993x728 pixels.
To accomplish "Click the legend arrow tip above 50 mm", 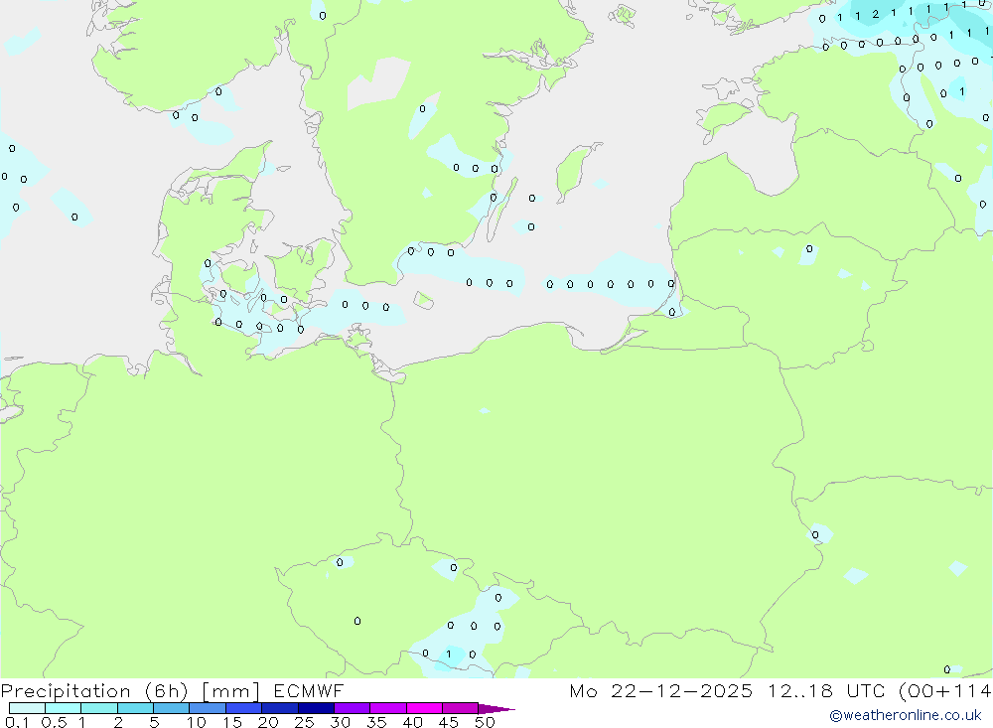I will point(497,709).
